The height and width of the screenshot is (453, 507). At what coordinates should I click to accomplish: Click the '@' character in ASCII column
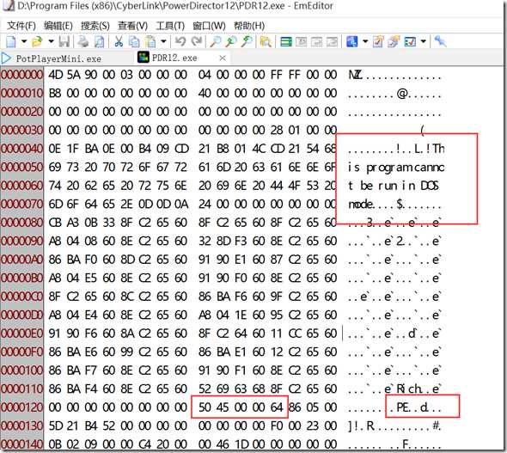[402, 94]
